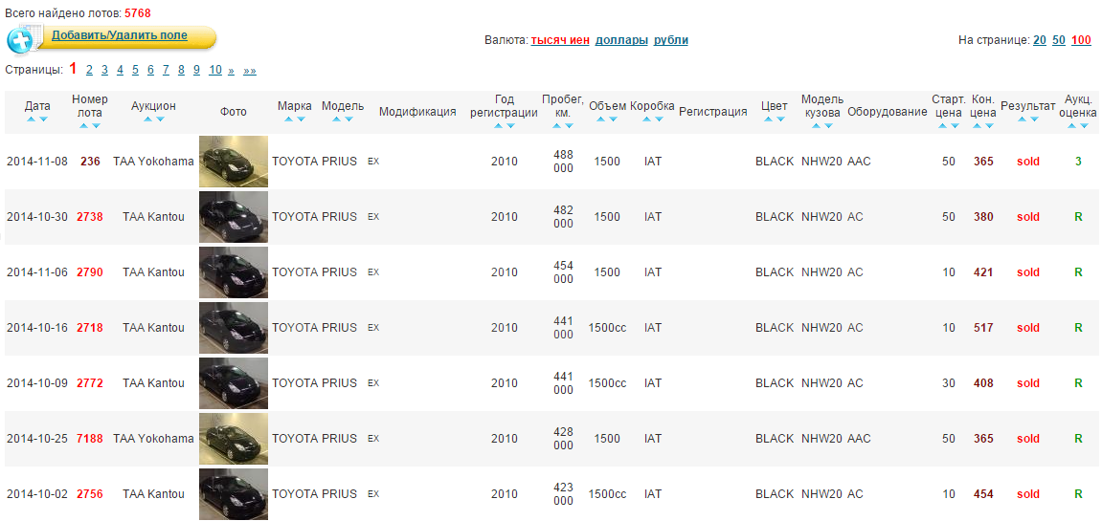
Task: Select date cell 2014-10-16
Action: coord(37,328)
